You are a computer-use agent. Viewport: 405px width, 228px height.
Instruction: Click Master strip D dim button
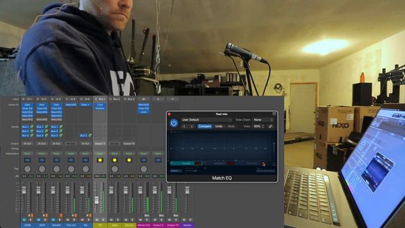point(190,220)
